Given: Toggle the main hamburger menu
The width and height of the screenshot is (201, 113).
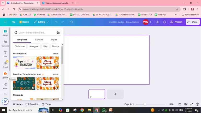Looking at the screenshot, I should (x=5, y=22).
